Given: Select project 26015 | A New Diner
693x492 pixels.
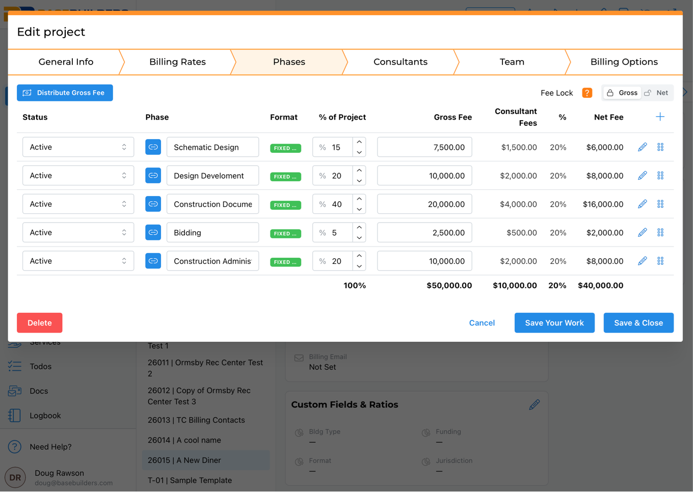Looking at the screenshot, I should pyautogui.click(x=206, y=460).
